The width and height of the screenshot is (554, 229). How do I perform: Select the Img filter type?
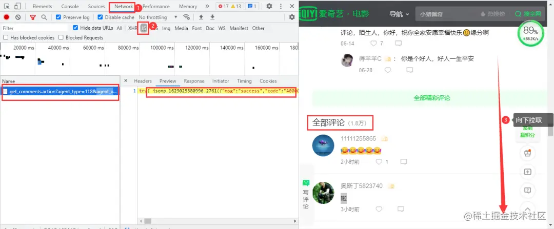tap(166, 28)
